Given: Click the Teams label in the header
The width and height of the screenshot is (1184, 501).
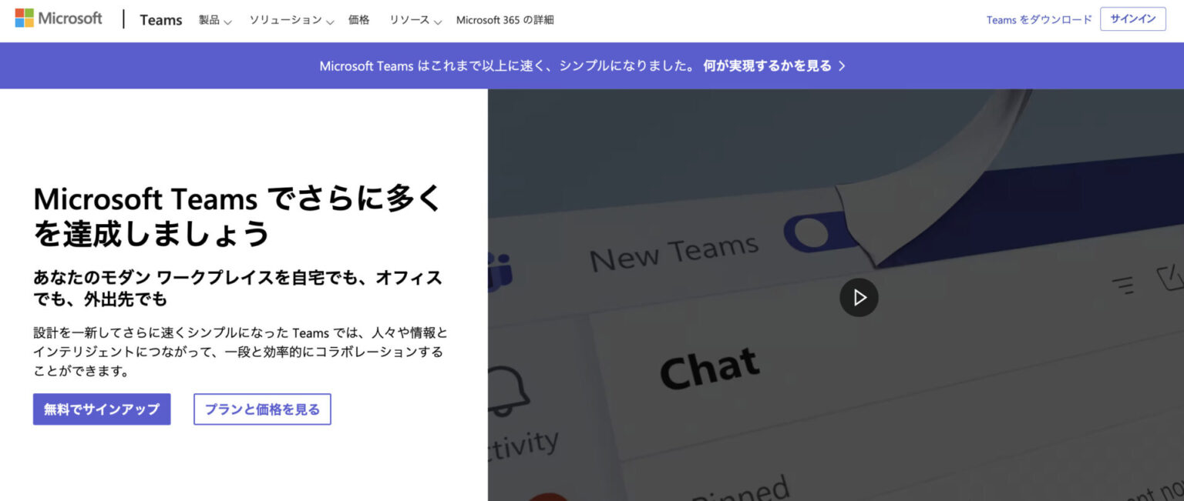Looking at the screenshot, I should [160, 20].
